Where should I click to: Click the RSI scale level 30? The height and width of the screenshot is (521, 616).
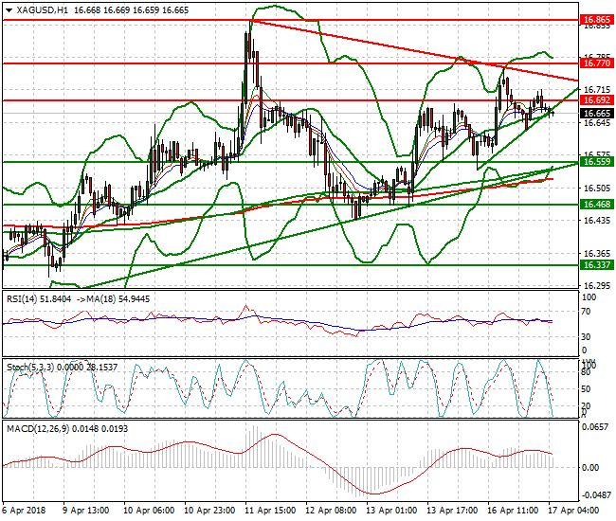(x=586, y=337)
